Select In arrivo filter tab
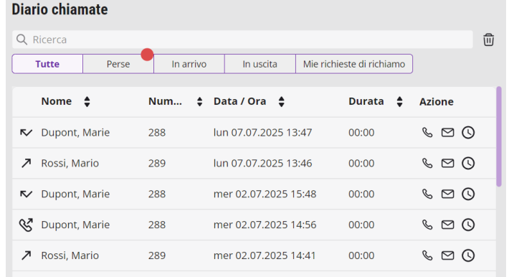 coord(189,64)
